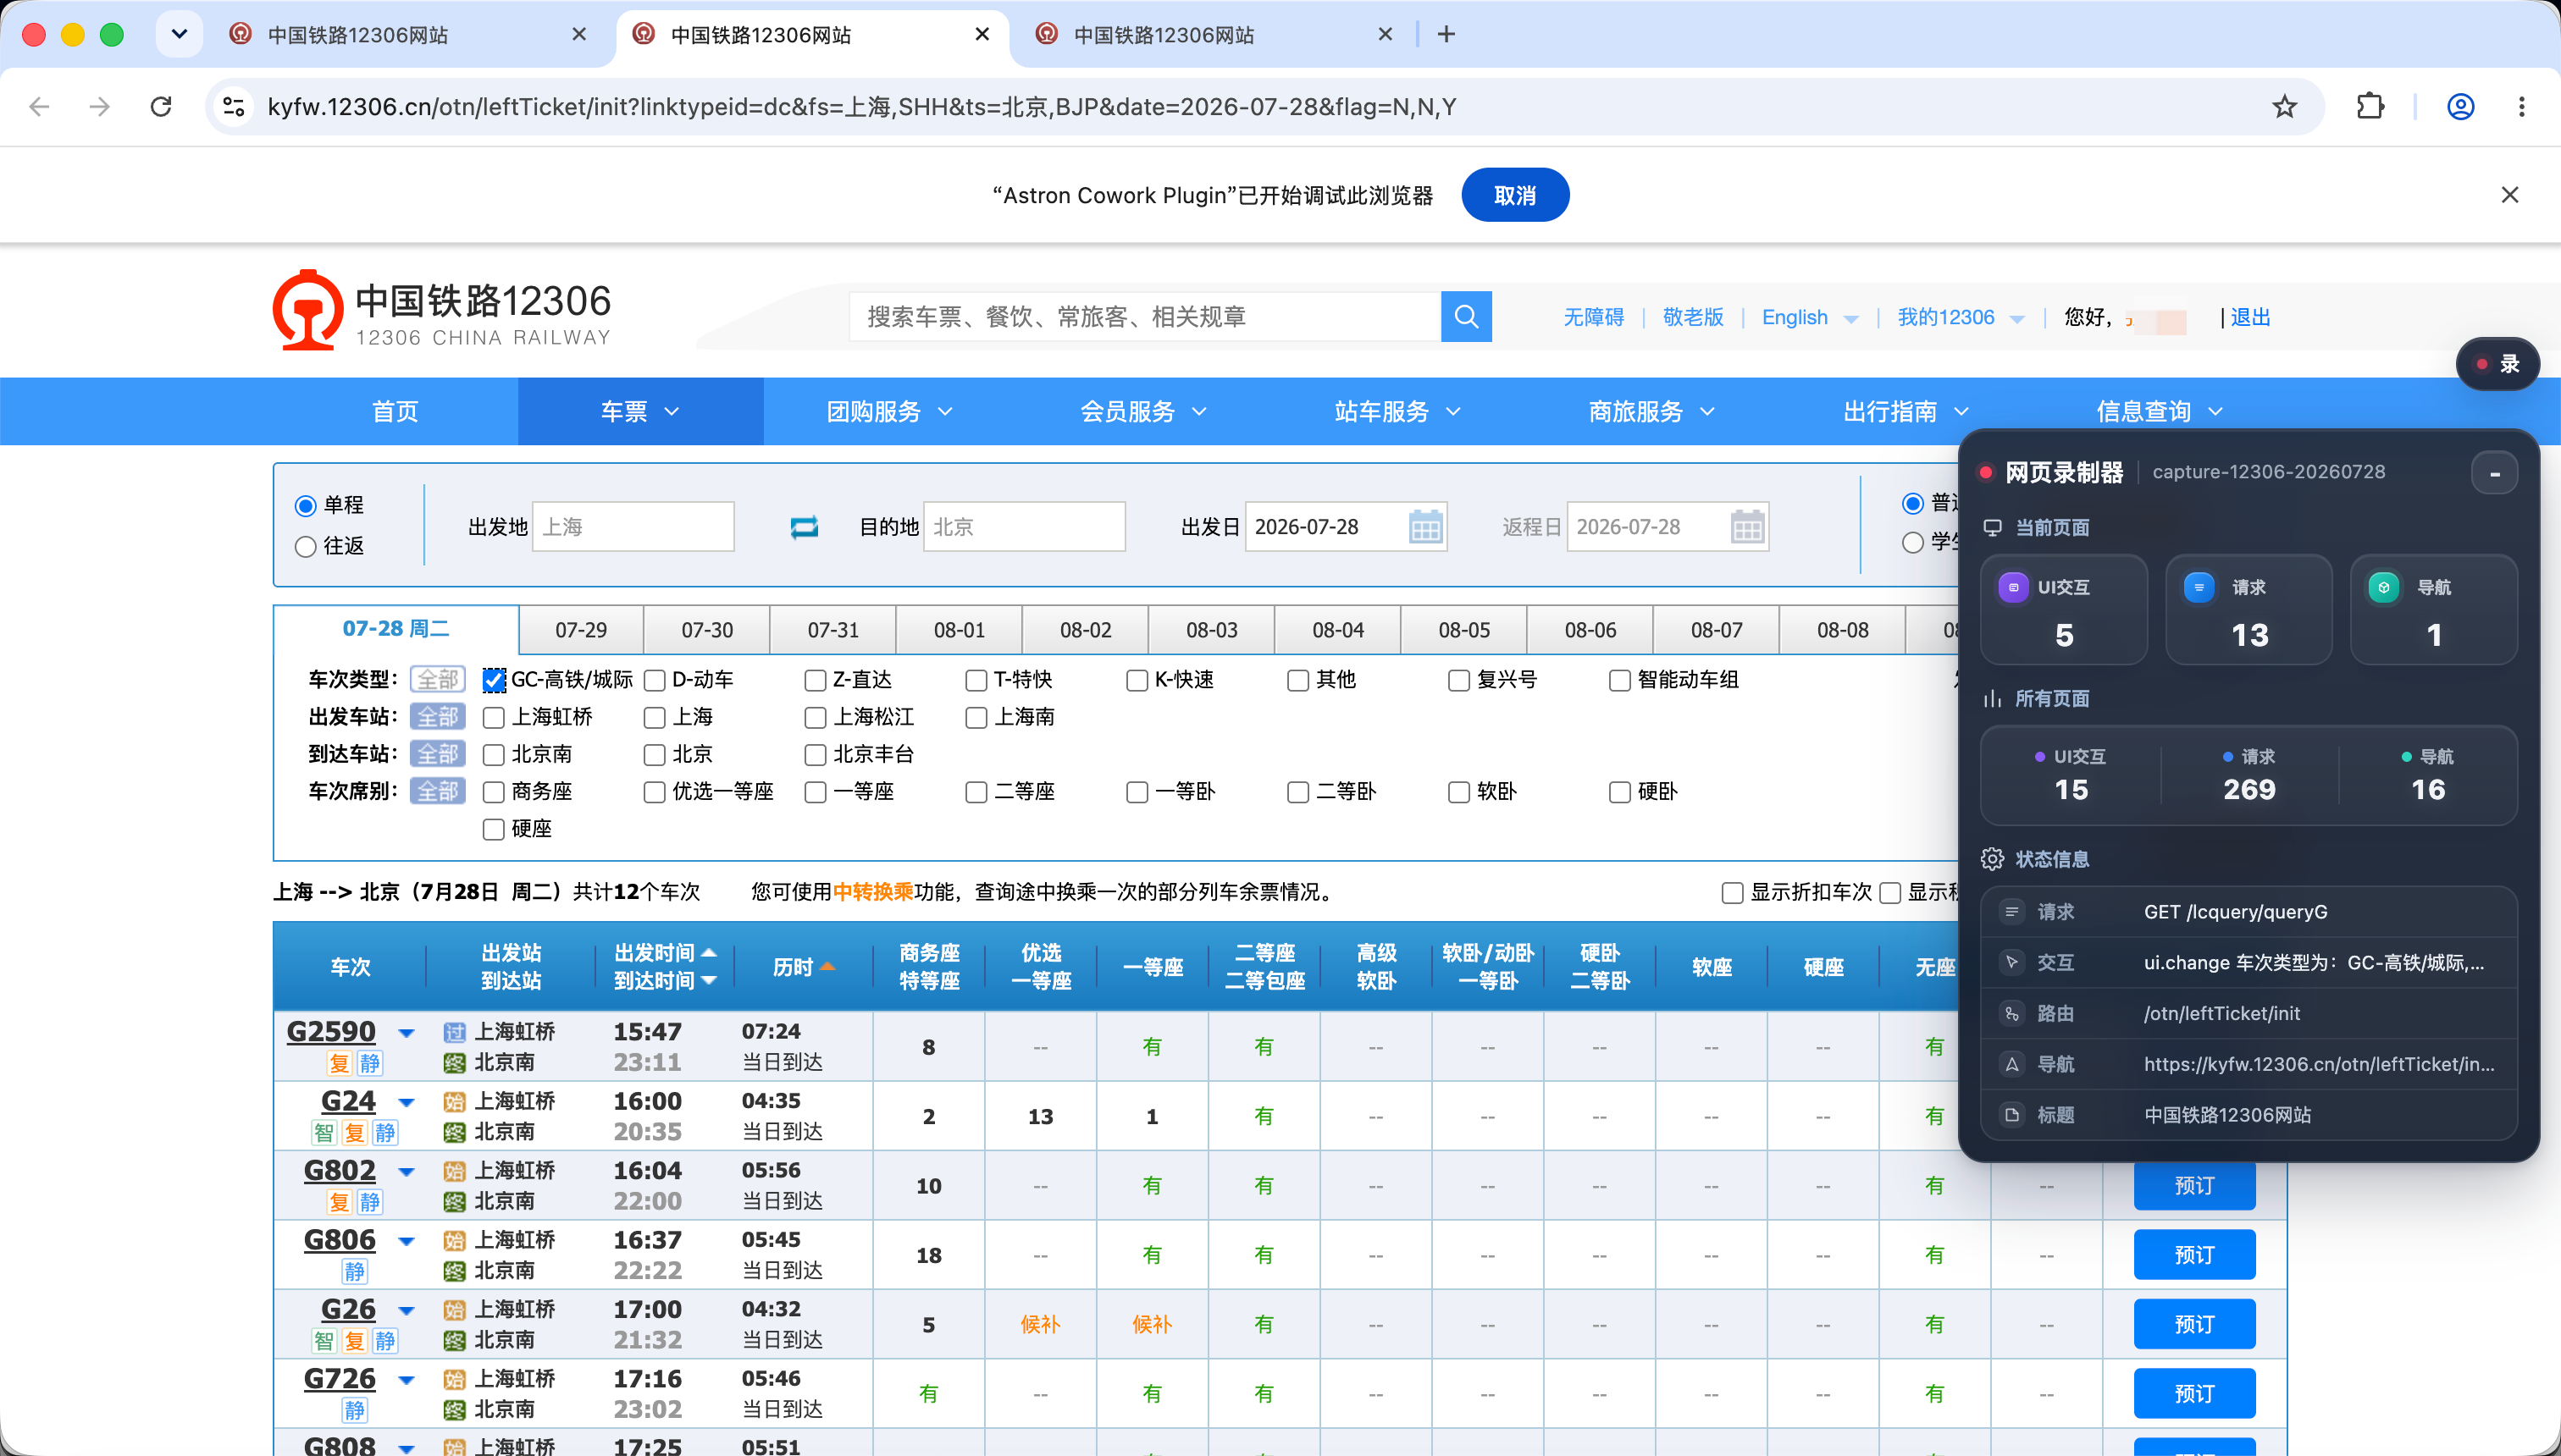Check the D-动车 train type box
2561x1456 pixels.
[655, 680]
